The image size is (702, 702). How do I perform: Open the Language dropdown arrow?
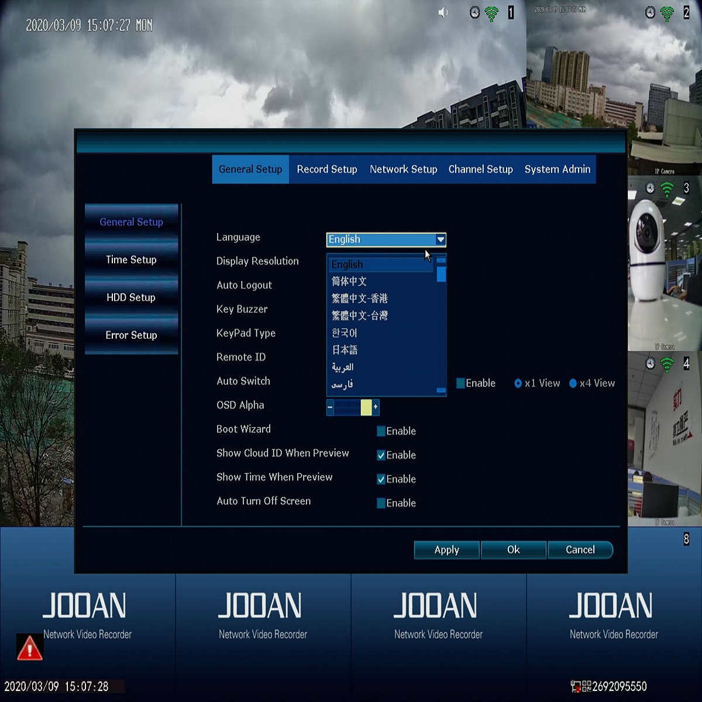tap(441, 240)
